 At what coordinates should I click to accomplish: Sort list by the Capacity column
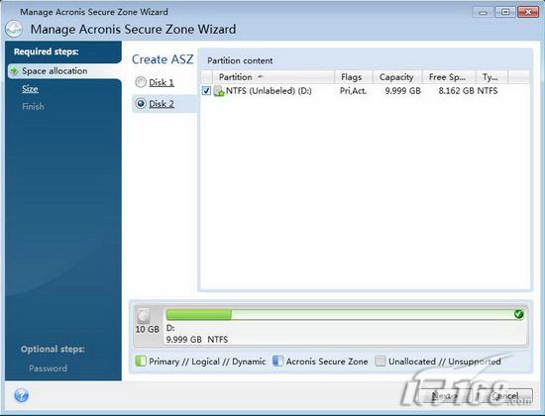[397, 77]
